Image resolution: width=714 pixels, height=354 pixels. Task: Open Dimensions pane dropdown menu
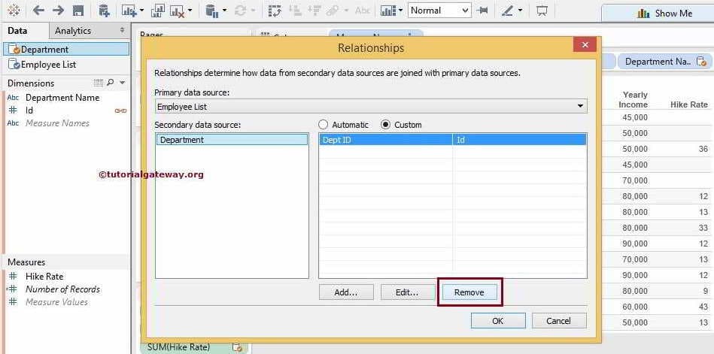122,83
